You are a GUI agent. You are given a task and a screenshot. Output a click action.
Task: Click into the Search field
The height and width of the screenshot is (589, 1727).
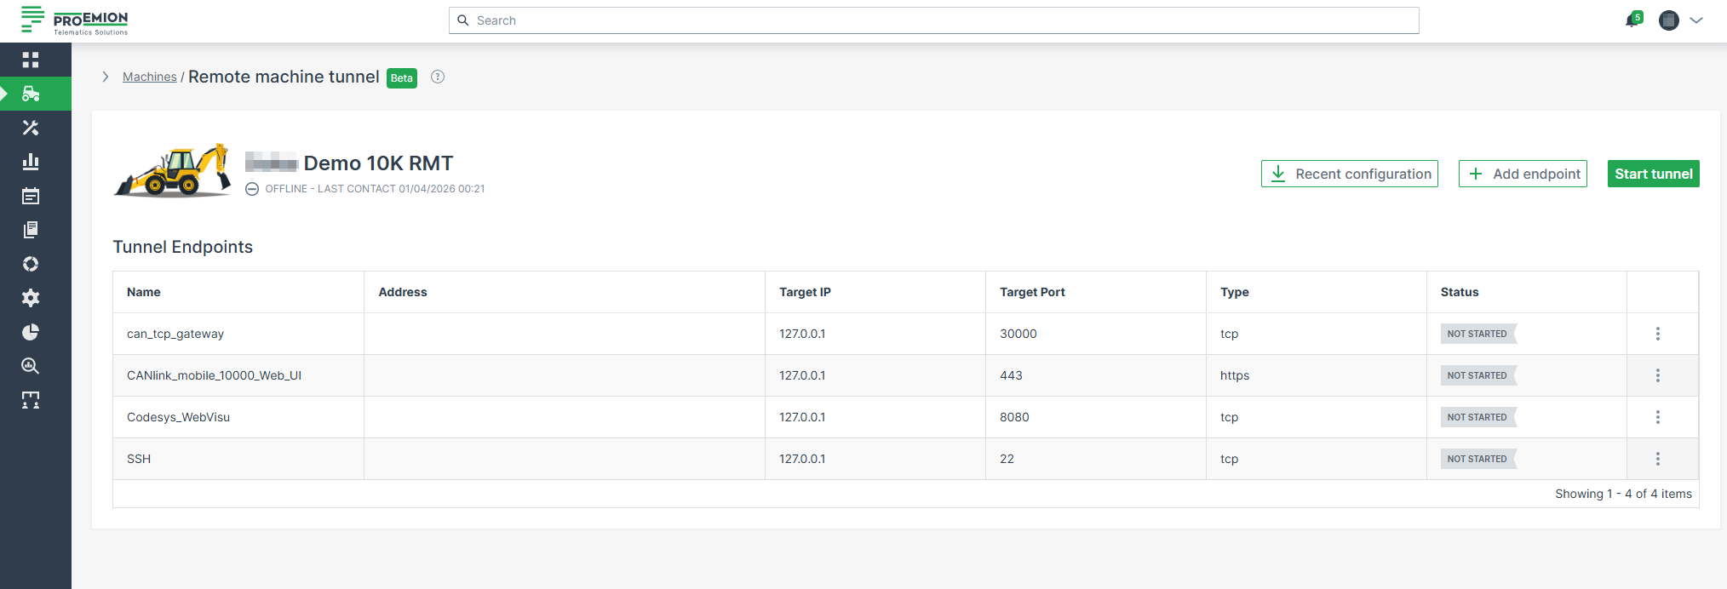coord(933,20)
